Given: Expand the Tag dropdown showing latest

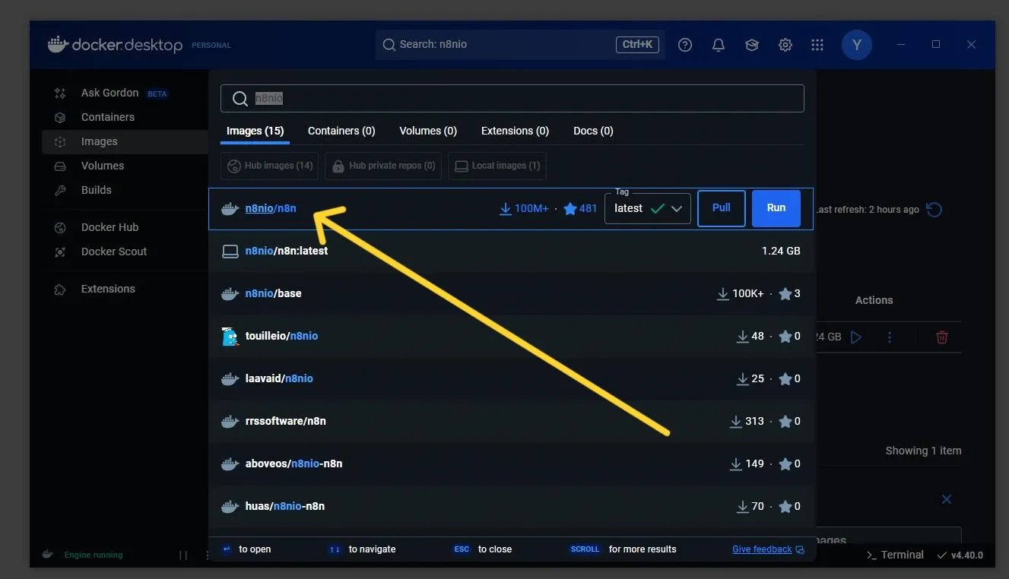Looking at the screenshot, I should pos(647,209).
